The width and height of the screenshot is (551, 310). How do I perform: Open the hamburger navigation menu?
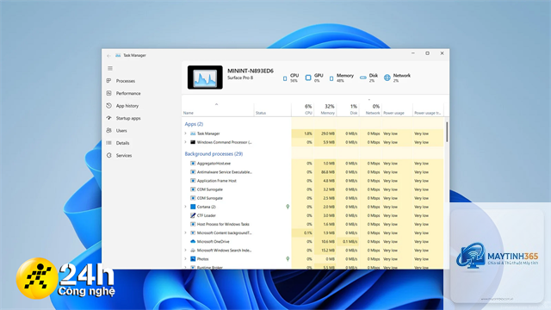tap(110, 68)
